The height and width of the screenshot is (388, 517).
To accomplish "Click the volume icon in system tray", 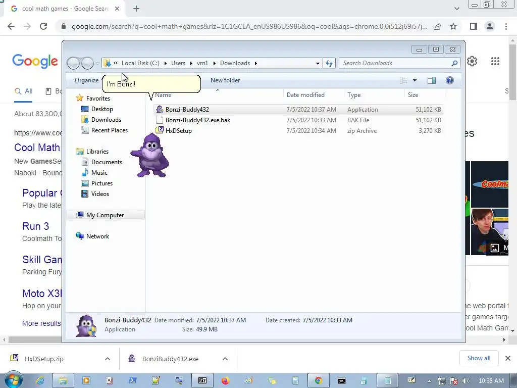I will pos(466,381).
